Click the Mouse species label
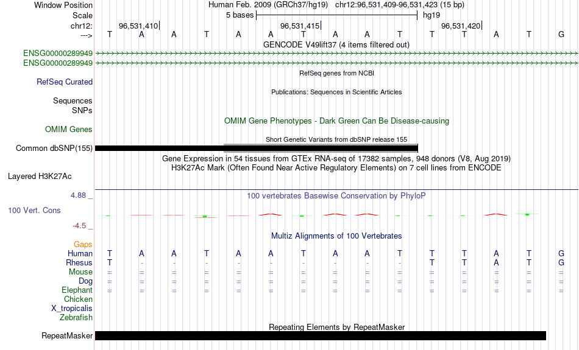Viewport: 579px width, 350px height. 80,272
